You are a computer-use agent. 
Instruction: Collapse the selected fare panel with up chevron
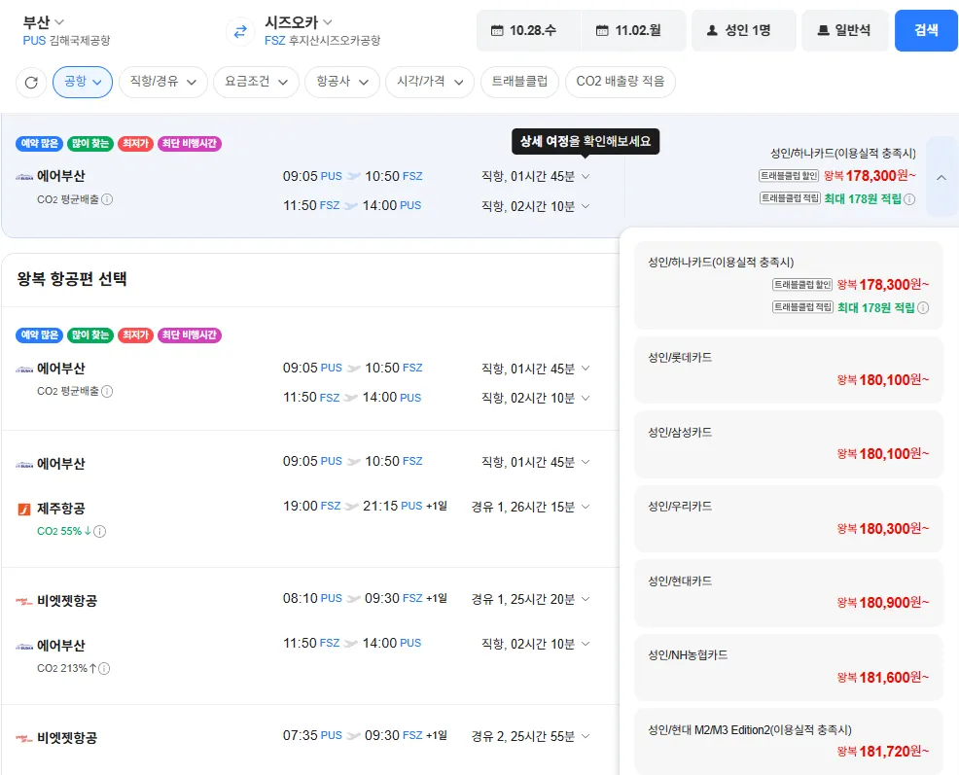tap(941, 177)
